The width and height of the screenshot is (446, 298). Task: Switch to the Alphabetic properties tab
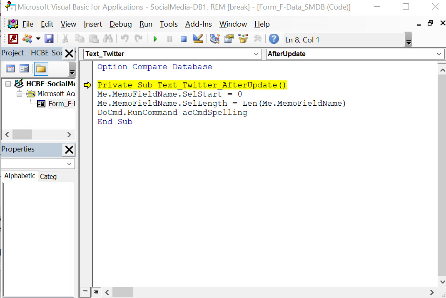20,176
